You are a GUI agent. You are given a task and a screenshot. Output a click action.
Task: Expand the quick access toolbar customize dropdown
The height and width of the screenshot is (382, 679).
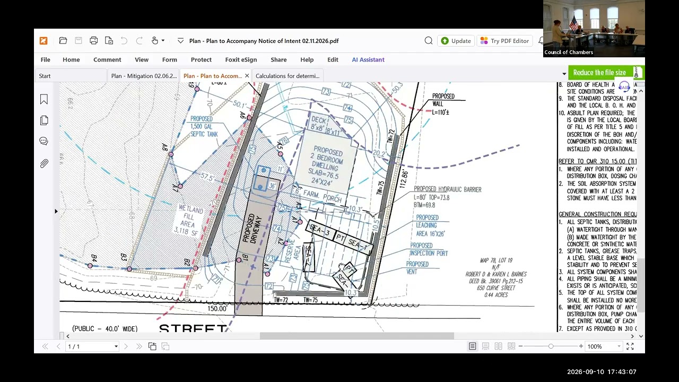click(x=180, y=41)
